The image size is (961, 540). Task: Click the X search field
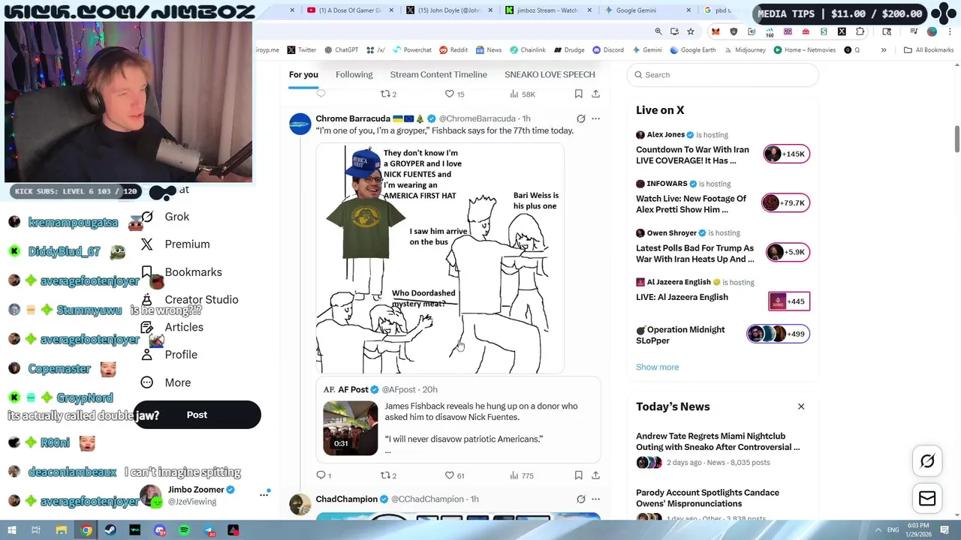[x=723, y=75]
